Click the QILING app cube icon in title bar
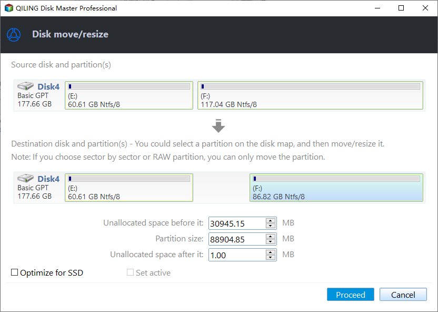This screenshot has width=438, height=312. pos(9,8)
